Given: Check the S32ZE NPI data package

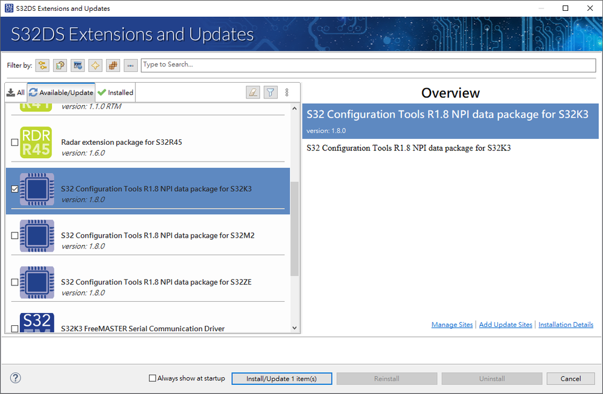Looking at the screenshot, I should (14, 282).
